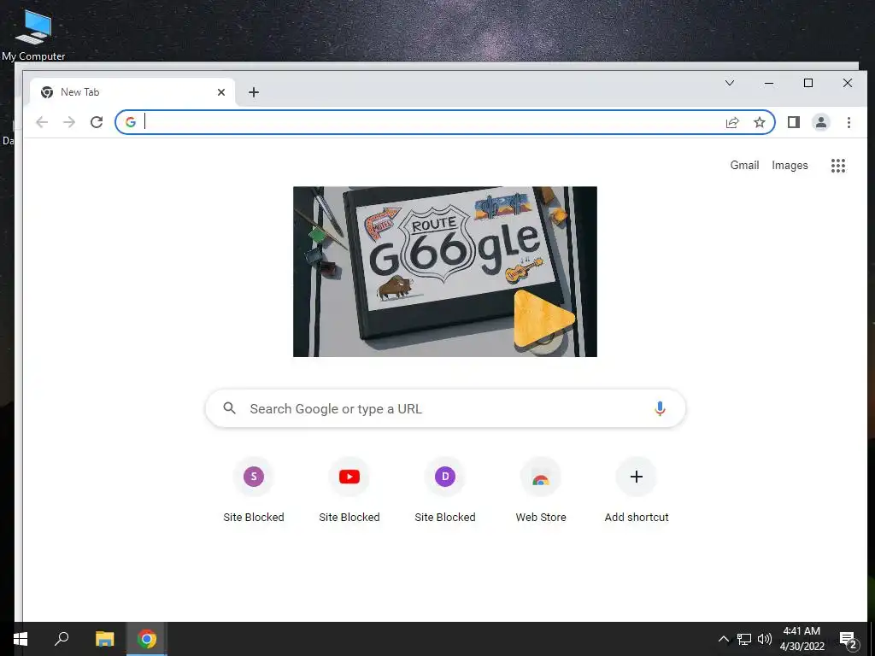Open the volume tray icon
The height and width of the screenshot is (656, 875).
765,639
